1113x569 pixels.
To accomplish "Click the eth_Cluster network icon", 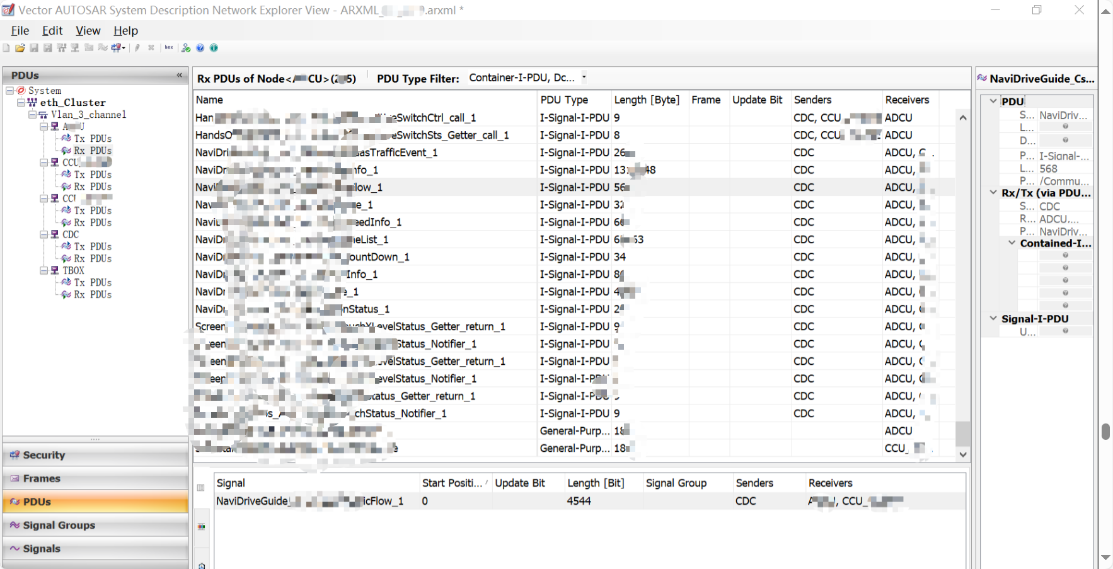I will tap(32, 103).
